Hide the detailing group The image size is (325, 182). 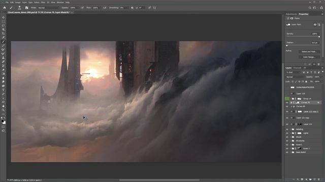tap(287, 129)
